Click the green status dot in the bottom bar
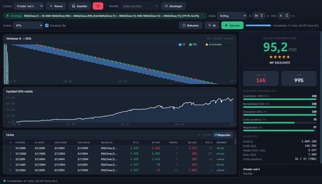322x184 pixels. pyautogui.click(x=4, y=181)
